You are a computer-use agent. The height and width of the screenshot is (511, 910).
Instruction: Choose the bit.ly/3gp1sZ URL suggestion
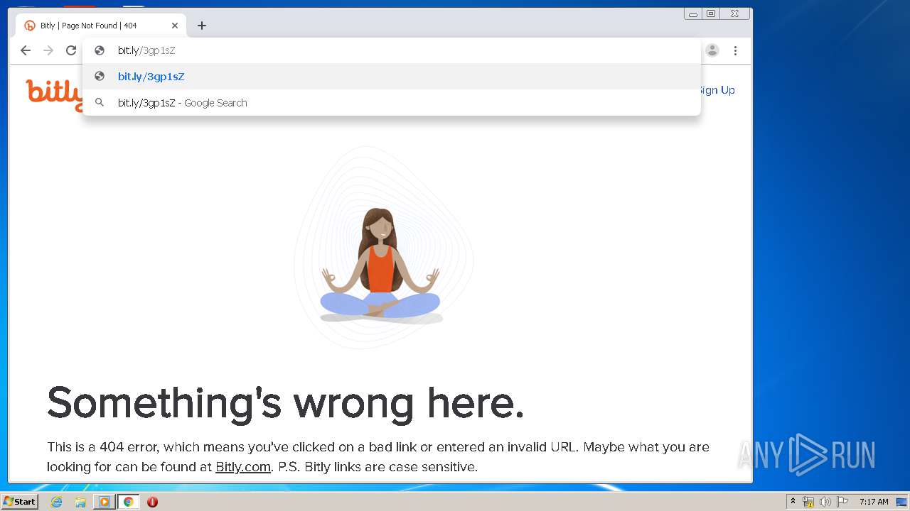392,77
